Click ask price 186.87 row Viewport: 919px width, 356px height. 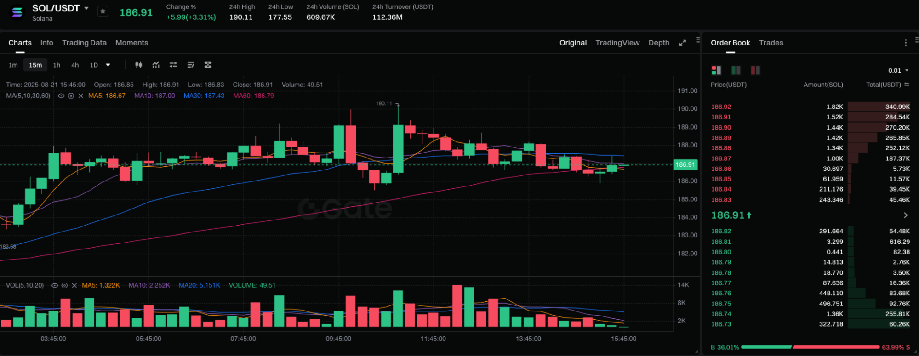810,158
